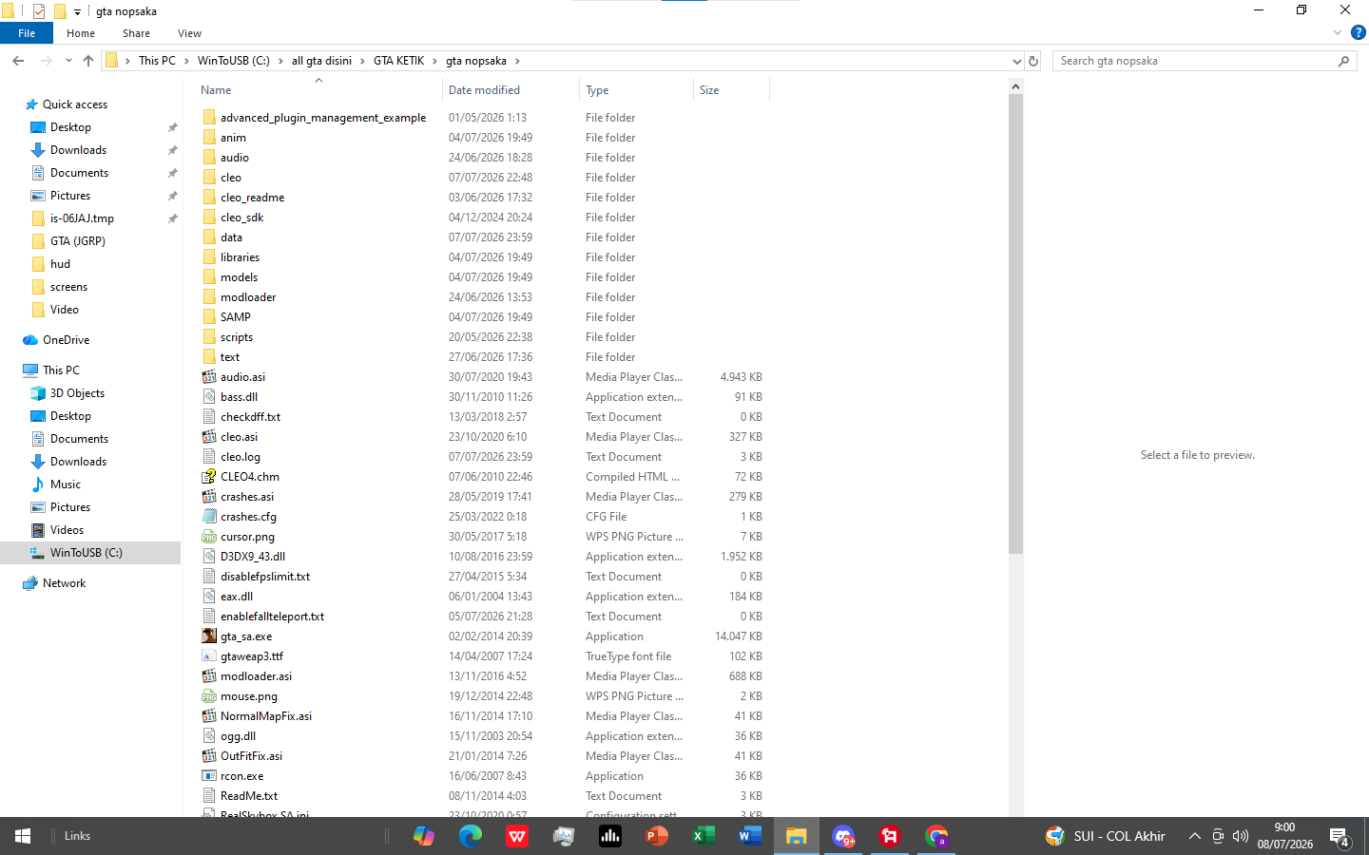The height and width of the screenshot is (855, 1369).
Task: Open Network in navigation pane
Action: point(64,583)
